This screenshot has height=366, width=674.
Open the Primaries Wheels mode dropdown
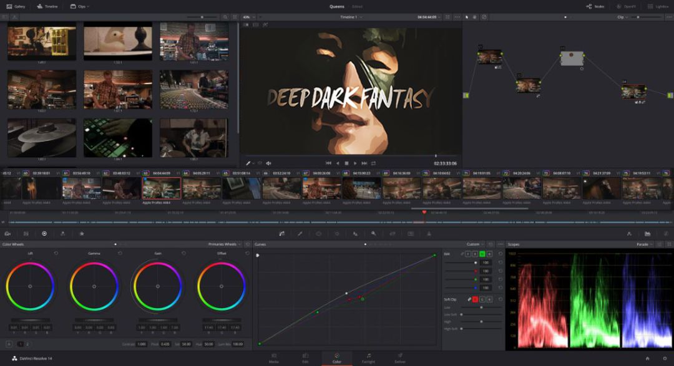(x=225, y=244)
